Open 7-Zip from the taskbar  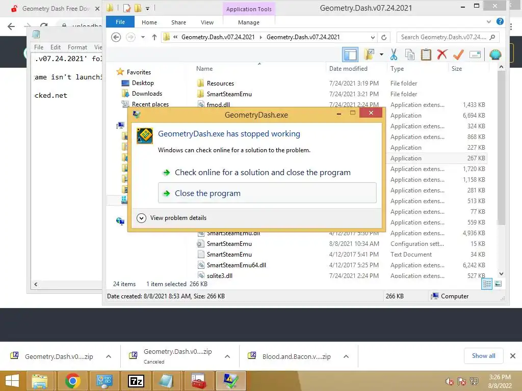click(136, 381)
